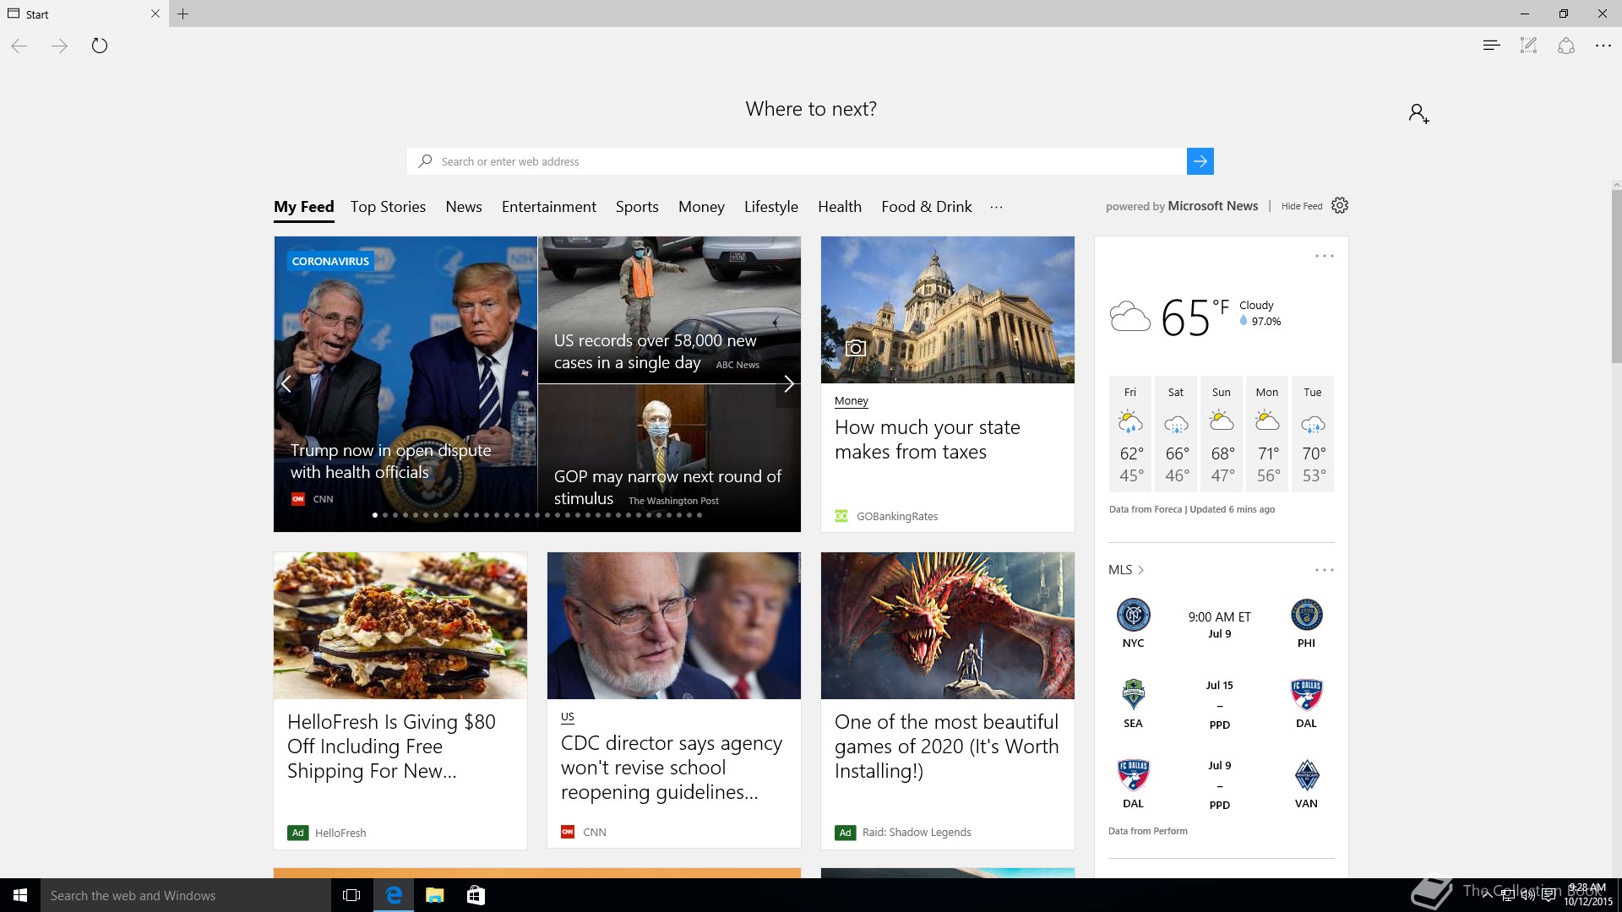Select the My Feed tab
The height and width of the screenshot is (912, 1622).
pyautogui.click(x=304, y=207)
